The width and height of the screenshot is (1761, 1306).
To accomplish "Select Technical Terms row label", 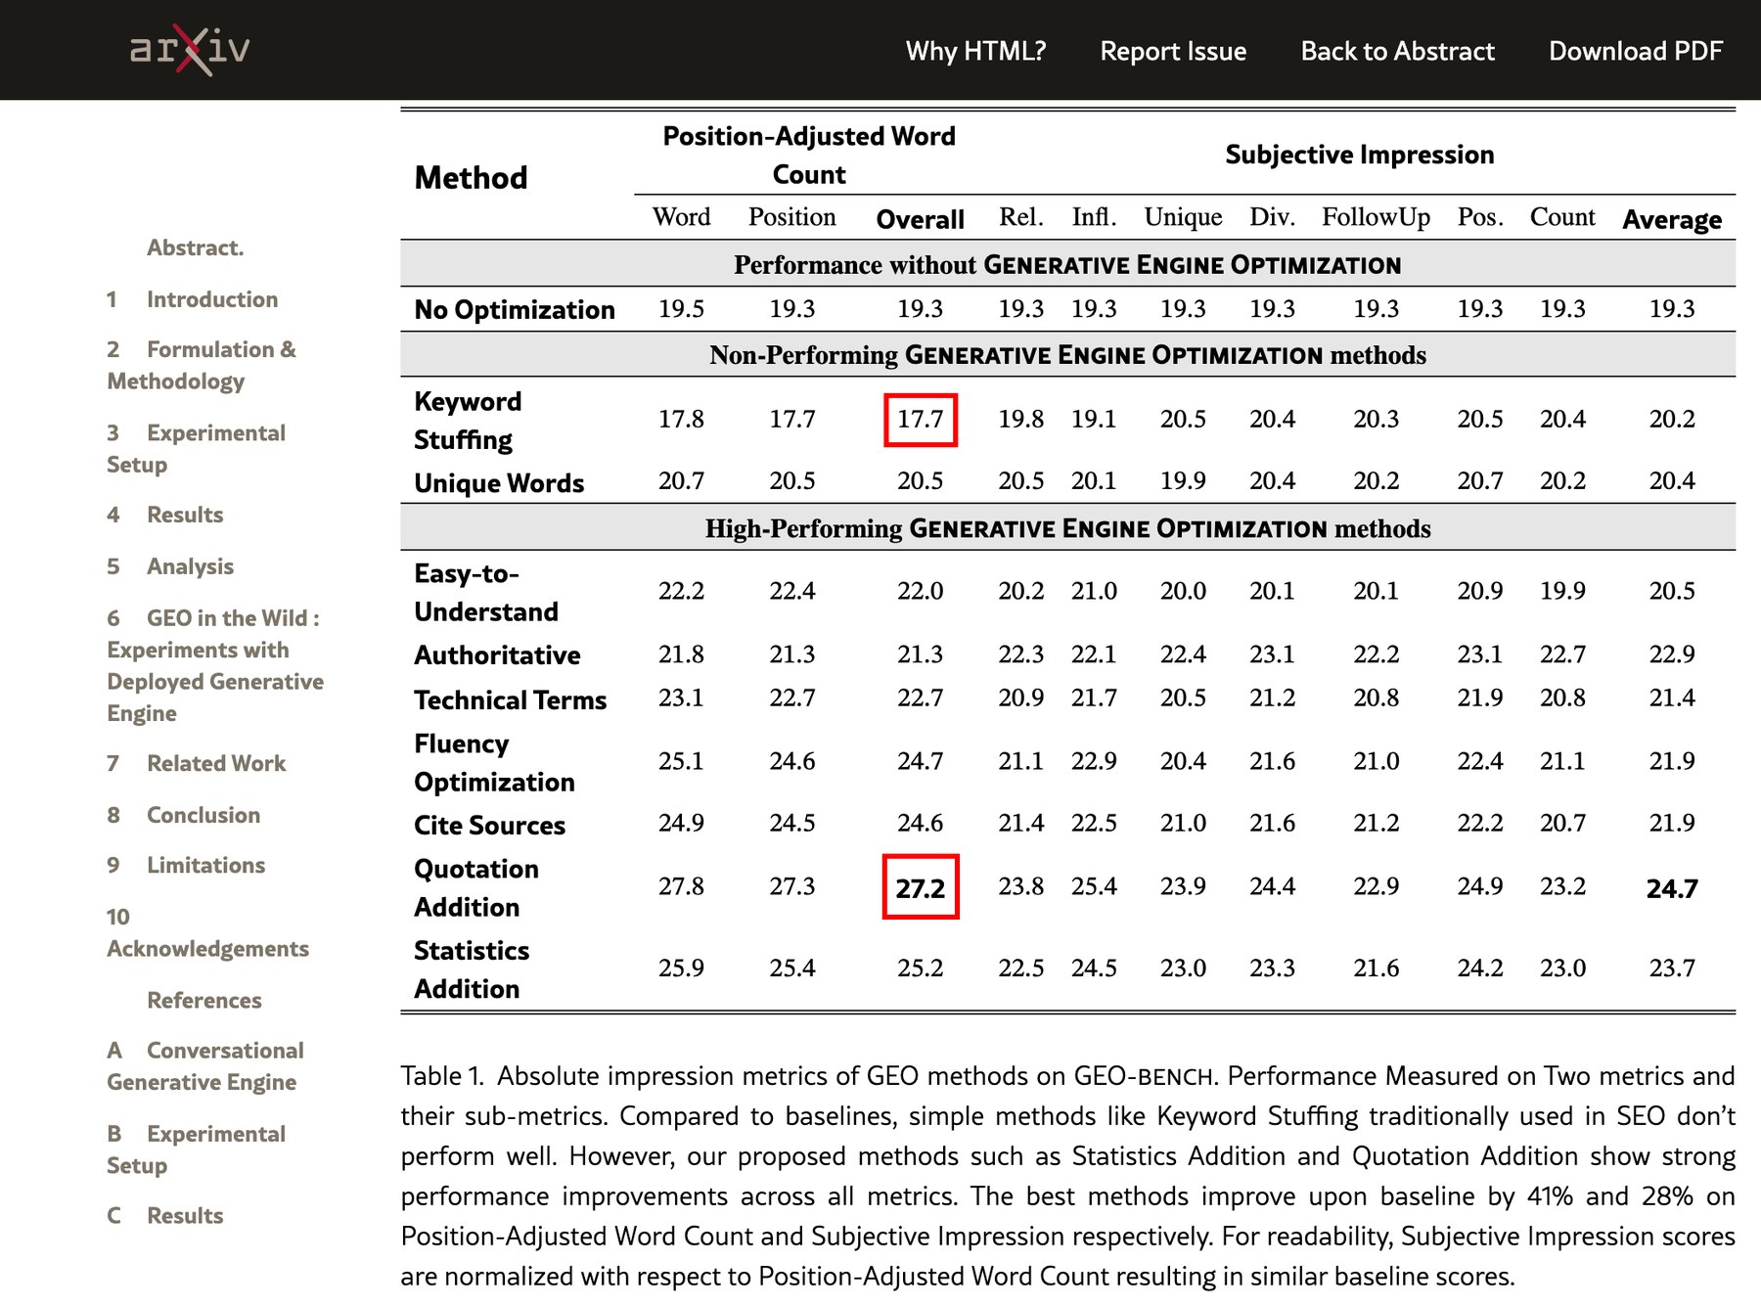I will [510, 699].
